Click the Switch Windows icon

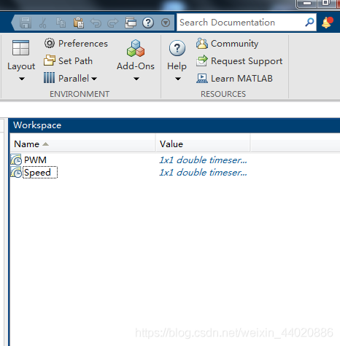131,23
